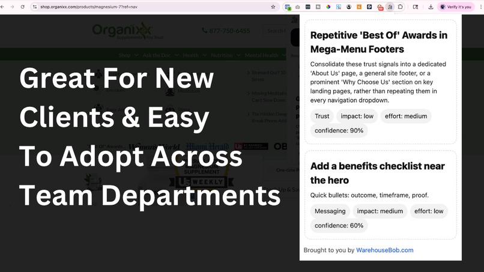
Task: Click the 'effort: medium' tag
Action: coord(406,116)
